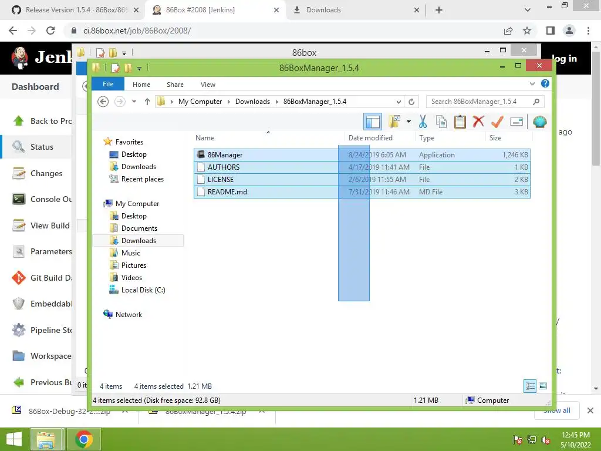Viewport: 601px width, 451px height.
Task: Reload the Jenkins page in Chrome
Action: pos(50,31)
